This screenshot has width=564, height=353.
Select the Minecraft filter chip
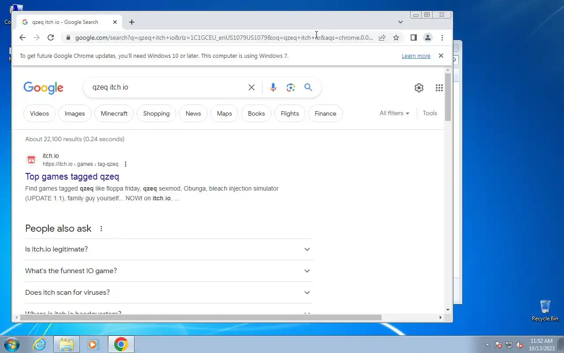point(114,113)
